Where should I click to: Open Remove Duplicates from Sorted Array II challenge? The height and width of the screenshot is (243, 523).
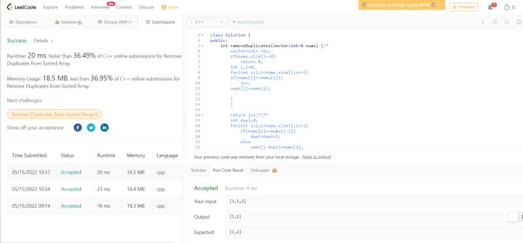click(x=54, y=114)
